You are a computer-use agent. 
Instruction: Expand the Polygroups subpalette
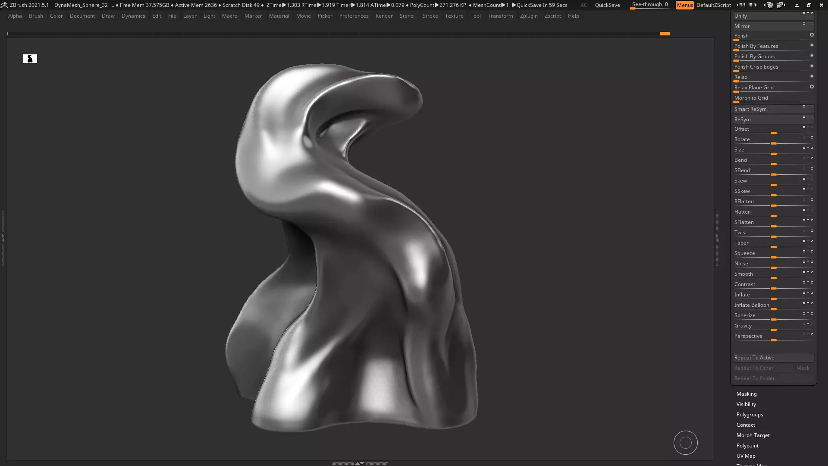click(750, 415)
